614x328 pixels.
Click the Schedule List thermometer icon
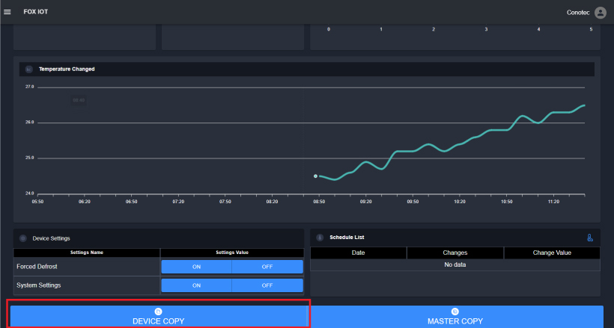[320, 238]
